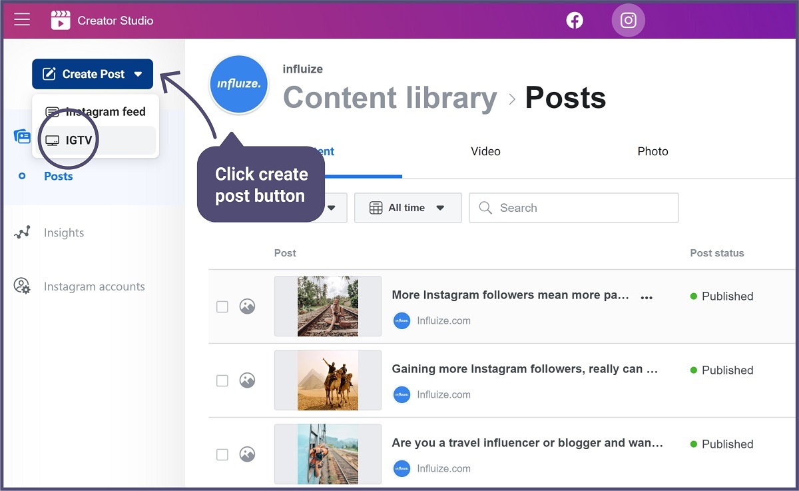Tick checkbox for 'Gaining more Instagram followers' post

click(x=222, y=380)
